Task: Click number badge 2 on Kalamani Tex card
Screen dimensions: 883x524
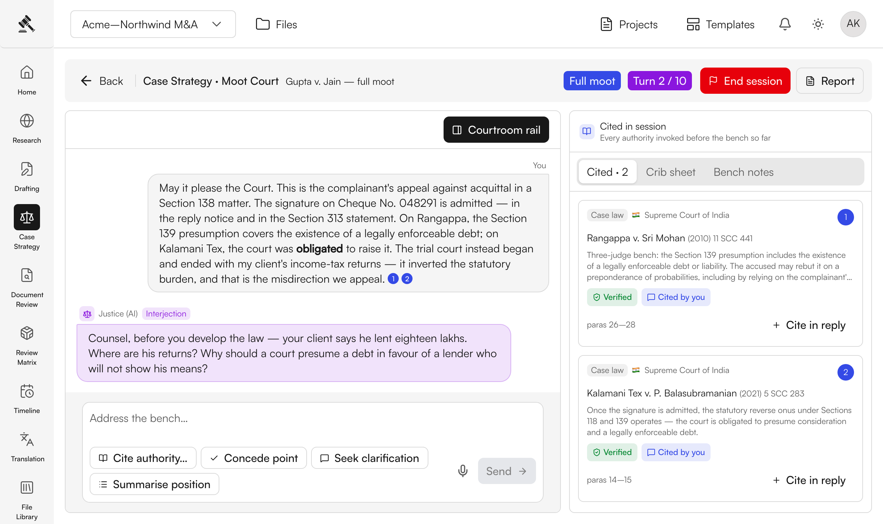Action: pyautogui.click(x=845, y=372)
